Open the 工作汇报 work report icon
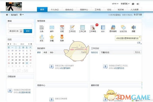This screenshot has height=102, width=153. pyautogui.click(x=82, y=28)
